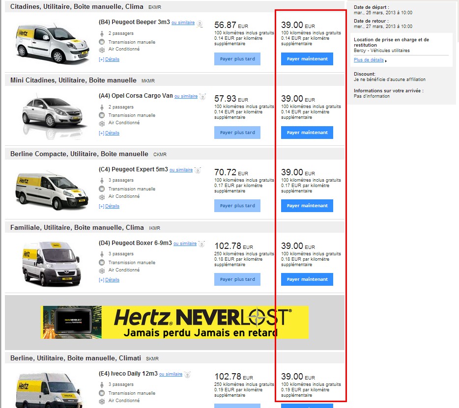Viewport: 459px width, 408px height.
Task: Click 'Je ne bénéficie d'aucune affiliation' text
Action: [x=390, y=80]
